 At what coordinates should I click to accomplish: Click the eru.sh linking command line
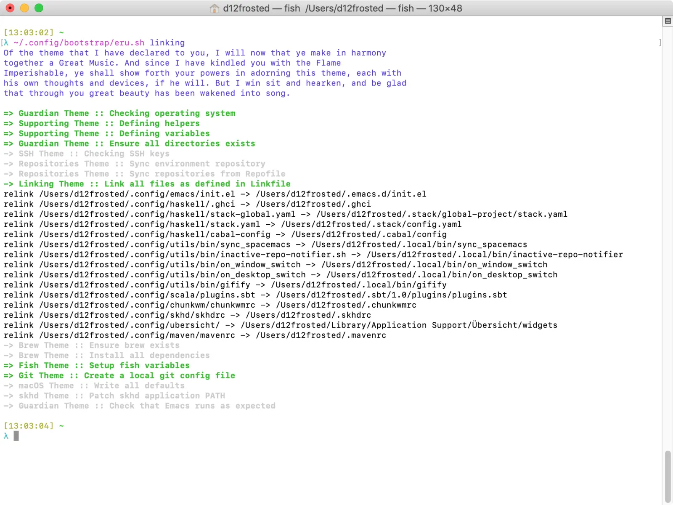99,43
